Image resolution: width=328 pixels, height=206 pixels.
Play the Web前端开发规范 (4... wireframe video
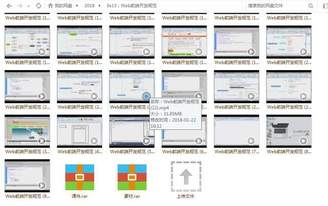tap(94, 141)
